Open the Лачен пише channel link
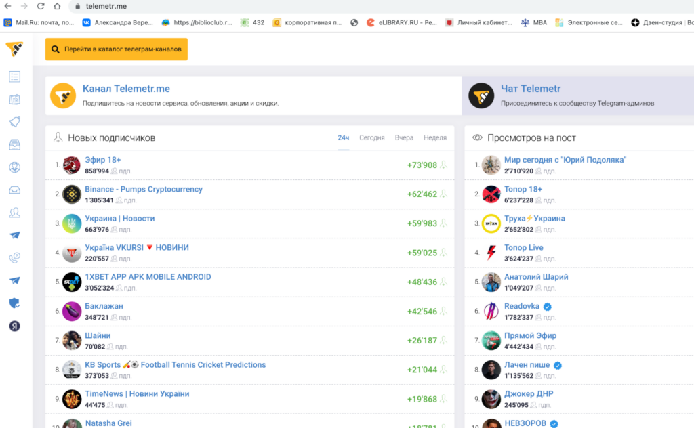694x428 pixels. 527,365
